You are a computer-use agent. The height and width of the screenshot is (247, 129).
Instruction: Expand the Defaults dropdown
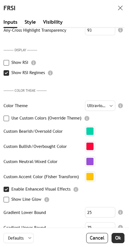[18, 238]
